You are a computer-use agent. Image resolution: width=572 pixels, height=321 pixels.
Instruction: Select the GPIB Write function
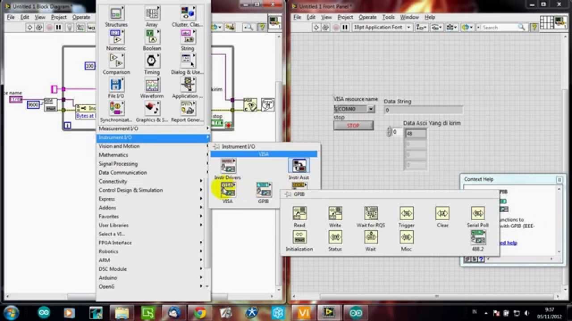click(x=335, y=213)
